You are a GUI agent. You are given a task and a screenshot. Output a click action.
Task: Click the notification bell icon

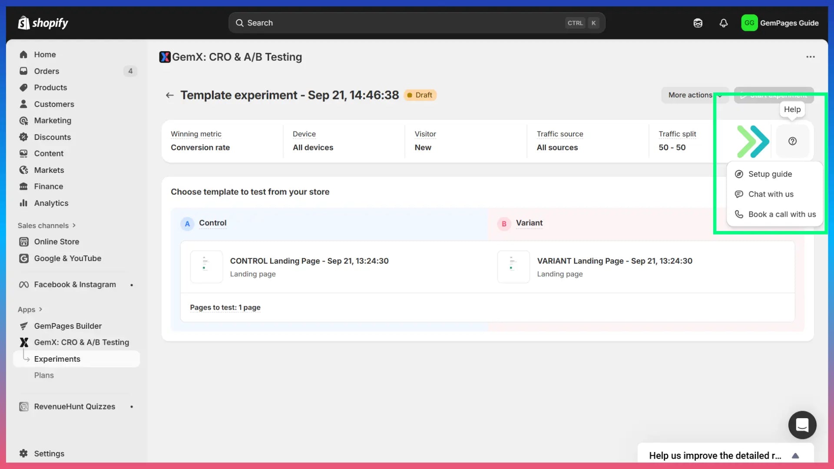723,23
